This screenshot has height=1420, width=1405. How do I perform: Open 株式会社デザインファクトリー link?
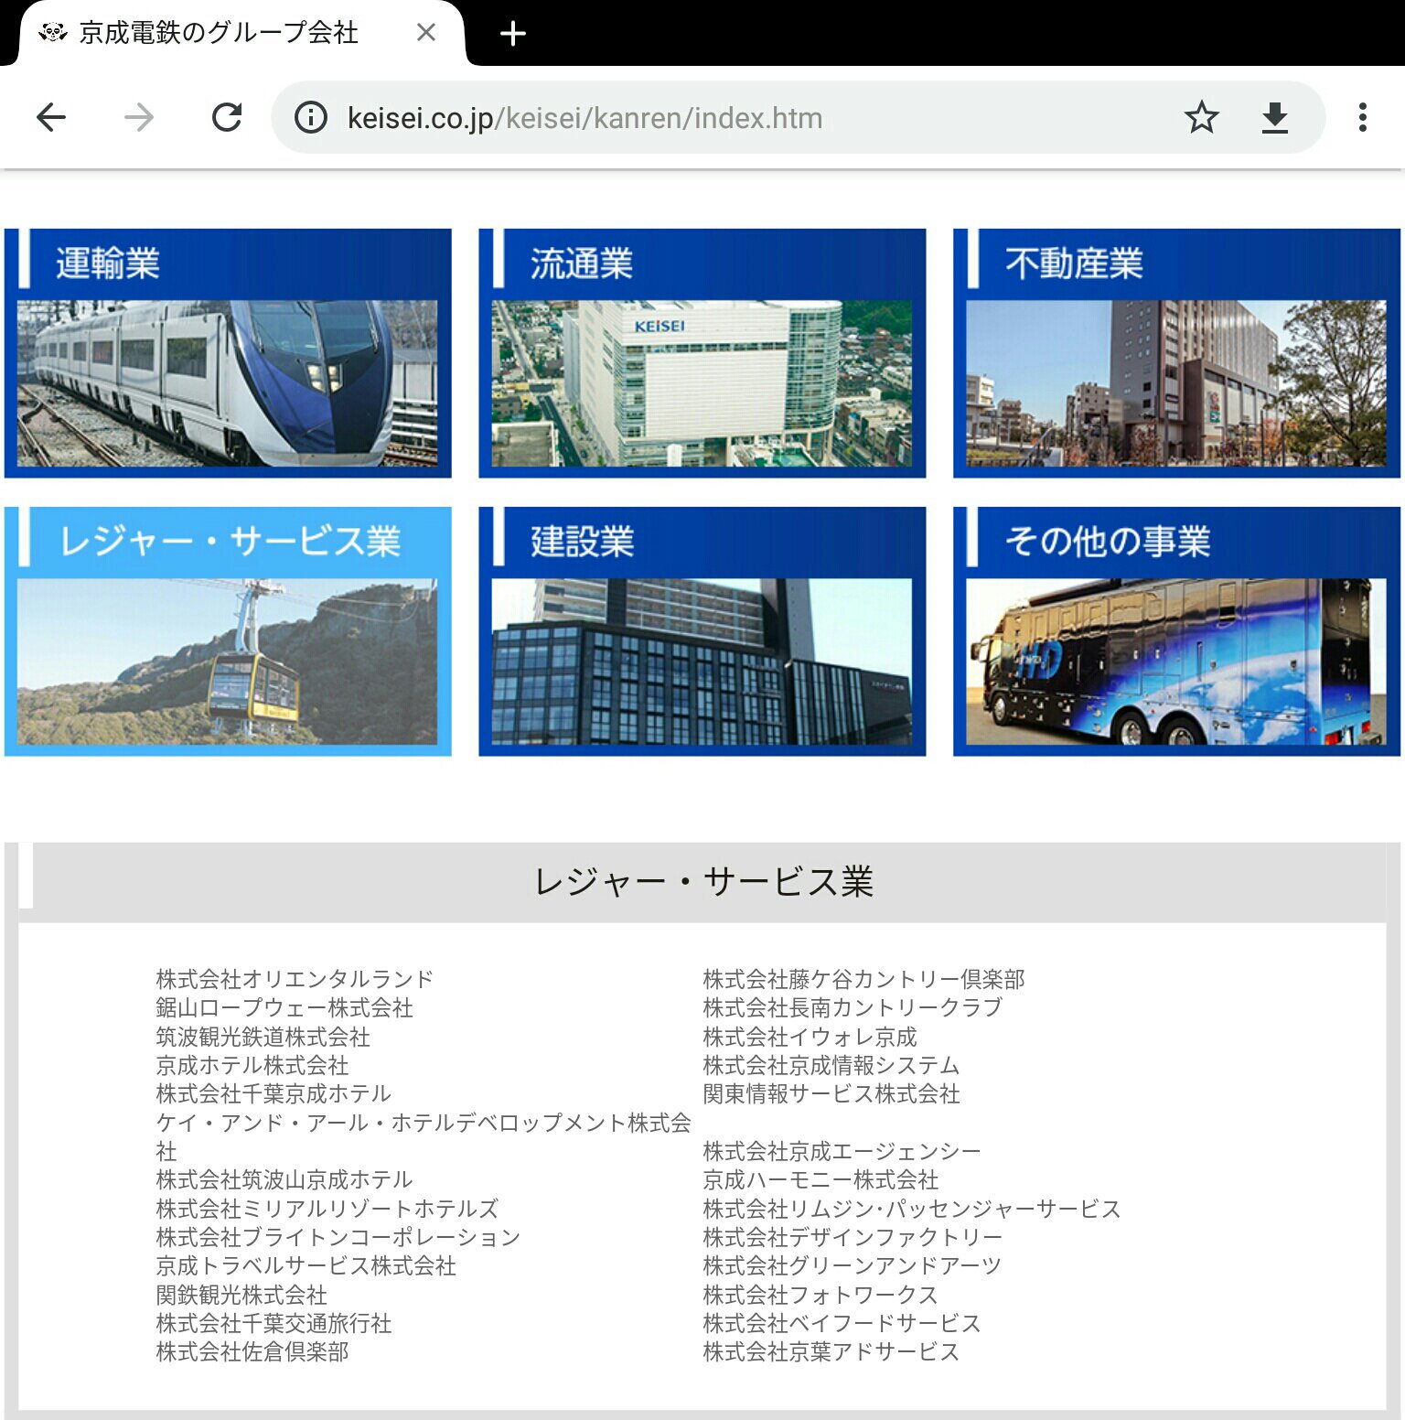coord(853,1237)
